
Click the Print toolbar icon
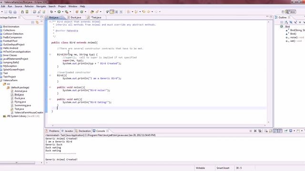click(15, 12)
